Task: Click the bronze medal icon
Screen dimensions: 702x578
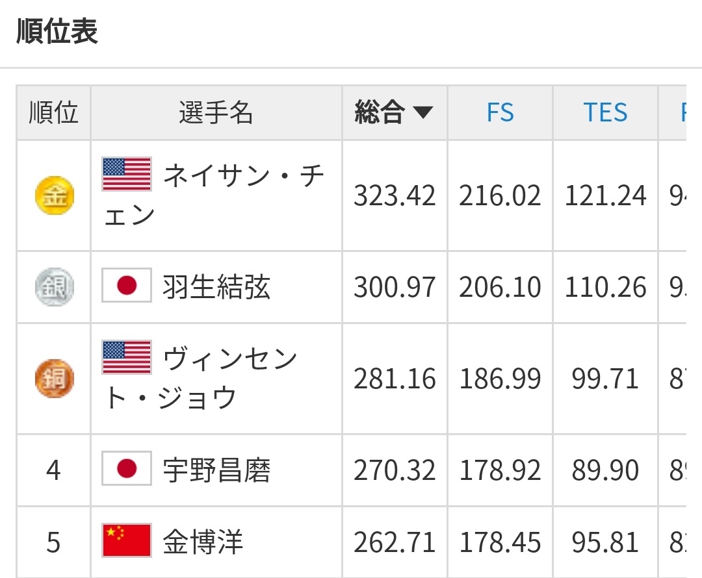Action: coord(54,379)
